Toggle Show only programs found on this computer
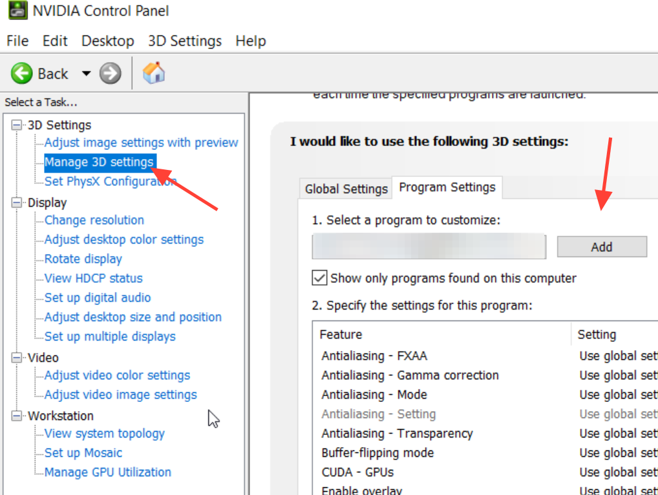This screenshot has width=658, height=495. point(319,278)
